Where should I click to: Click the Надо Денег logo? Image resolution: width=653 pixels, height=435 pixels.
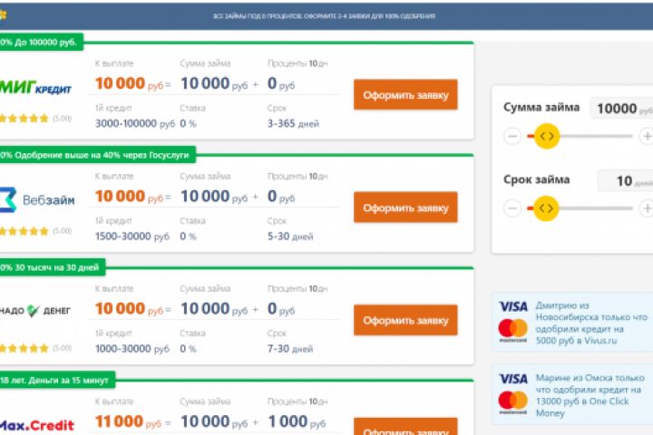[36, 311]
